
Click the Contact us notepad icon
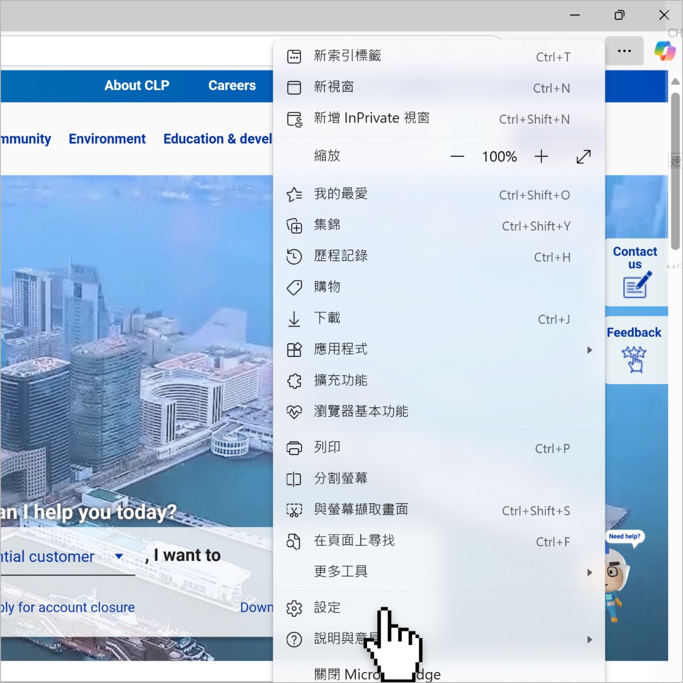(637, 284)
